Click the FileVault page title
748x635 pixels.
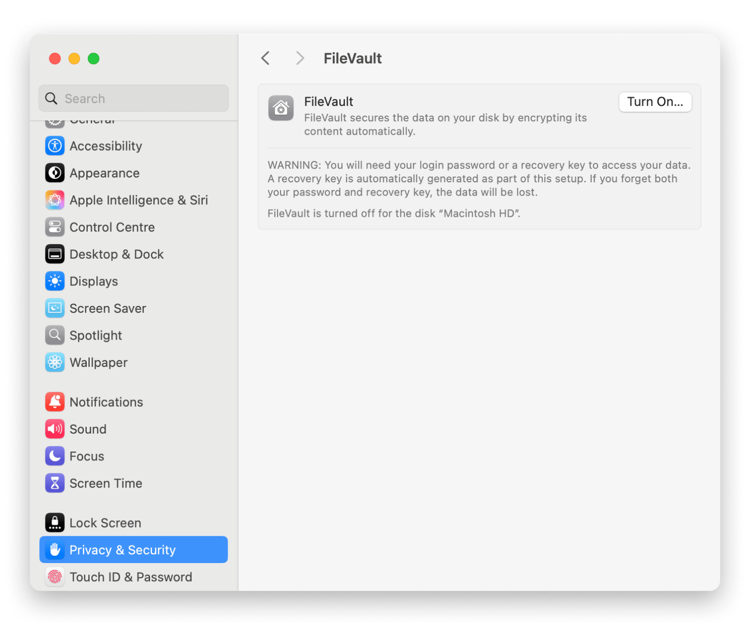pos(352,59)
